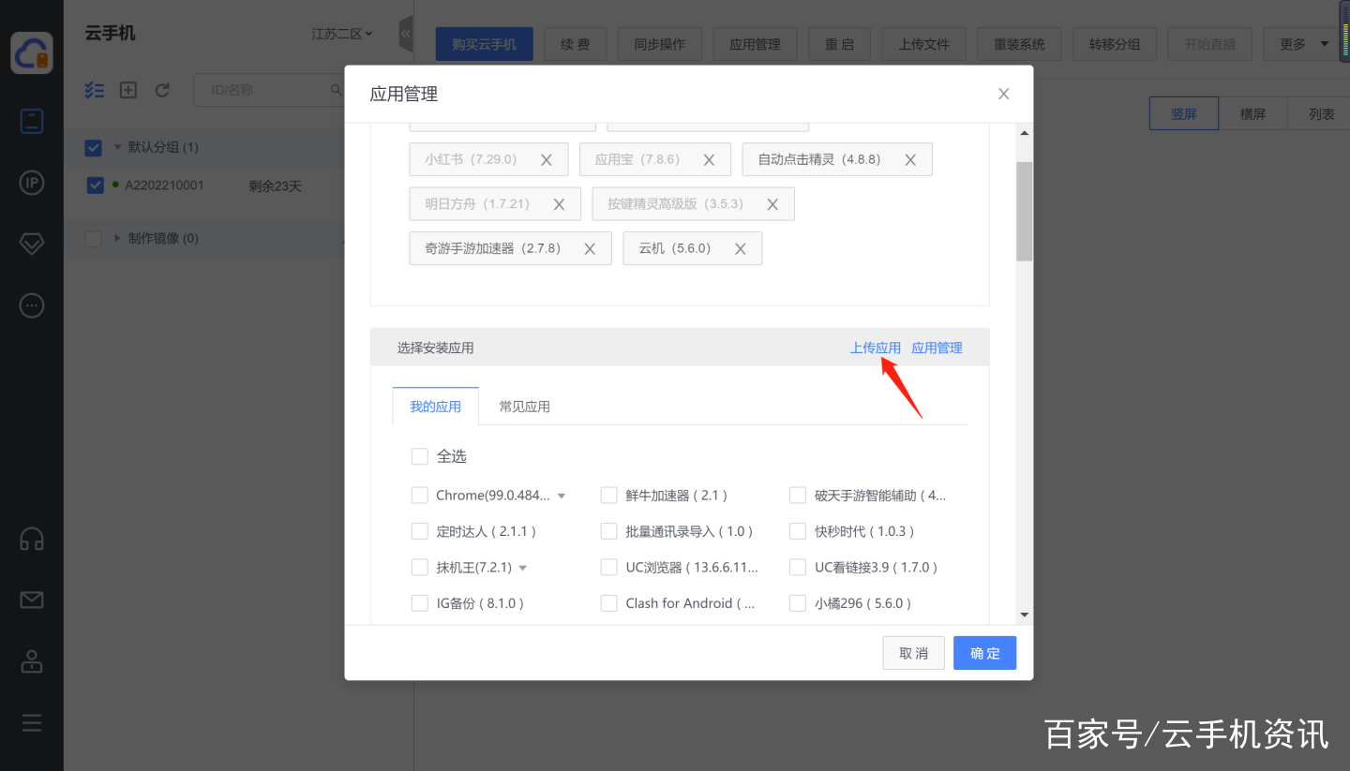Select the 横屏 view tab
This screenshot has height=771, width=1350.
[x=1252, y=113]
